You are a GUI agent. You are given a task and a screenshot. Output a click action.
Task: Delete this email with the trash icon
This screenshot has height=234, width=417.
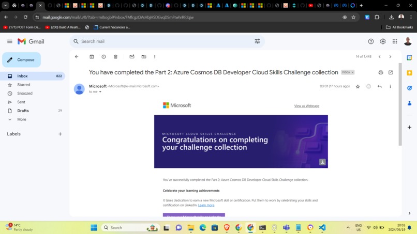pyautogui.click(x=116, y=57)
